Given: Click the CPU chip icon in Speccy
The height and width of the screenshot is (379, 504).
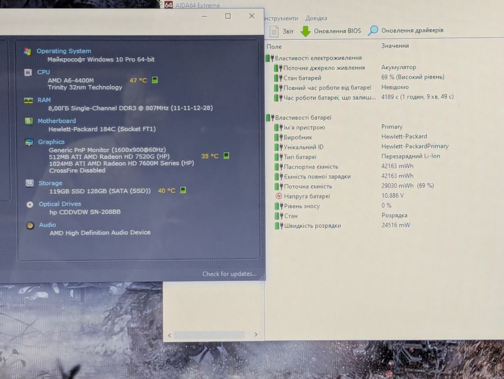Looking at the screenshot, I should click(28, 72).
